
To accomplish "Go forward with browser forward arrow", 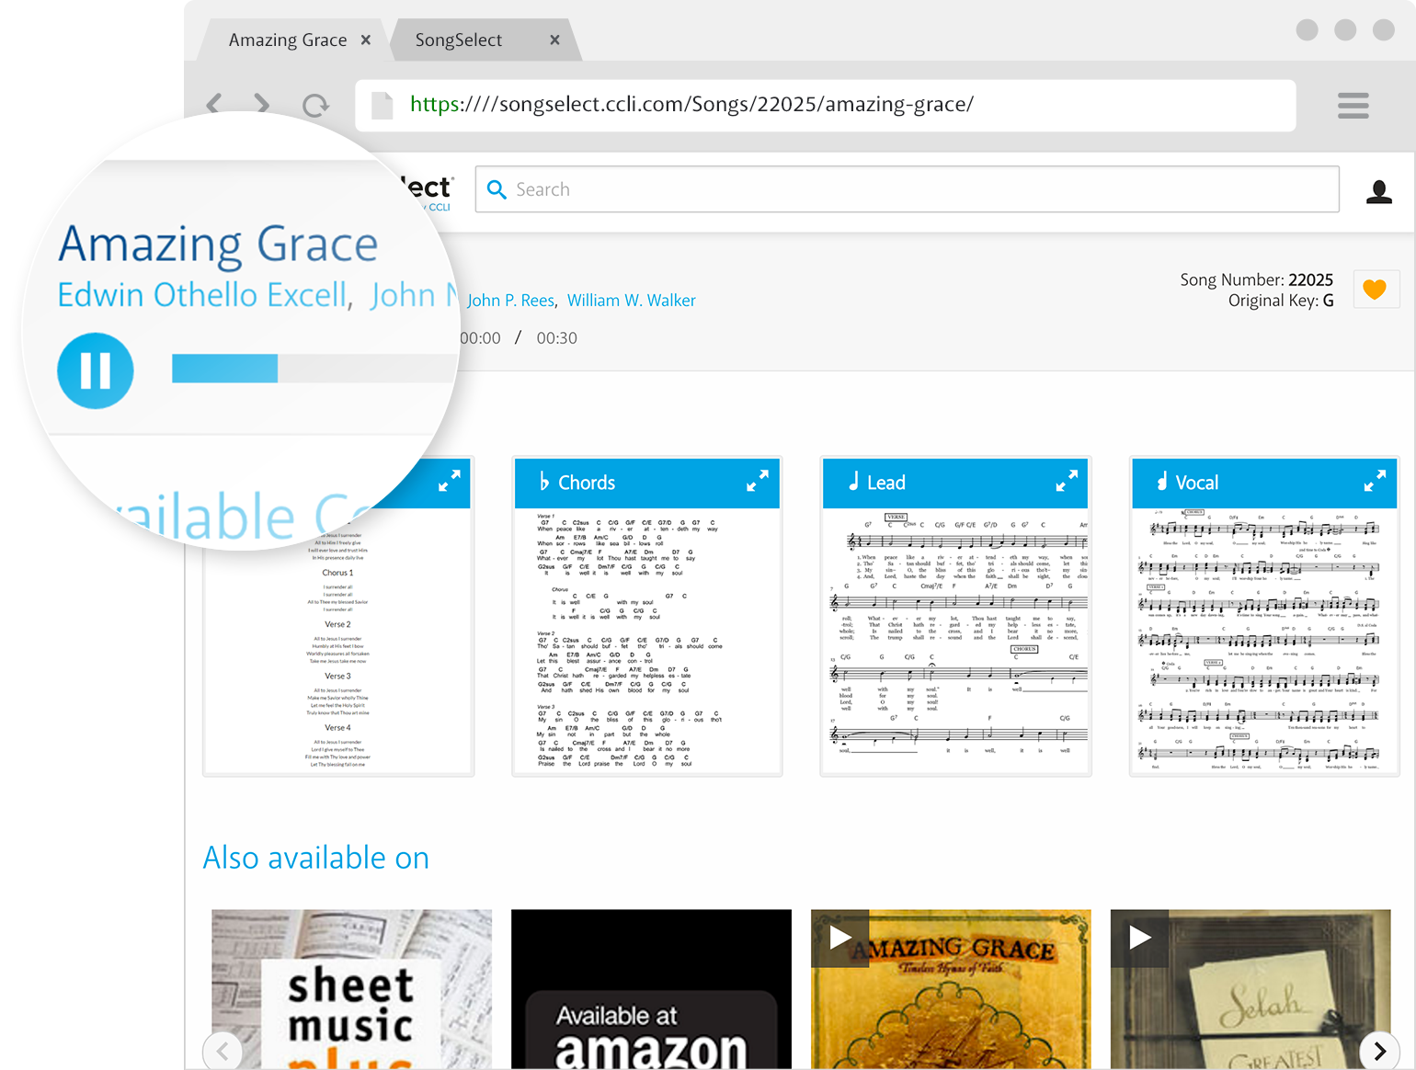I will (x=263, y=104).
